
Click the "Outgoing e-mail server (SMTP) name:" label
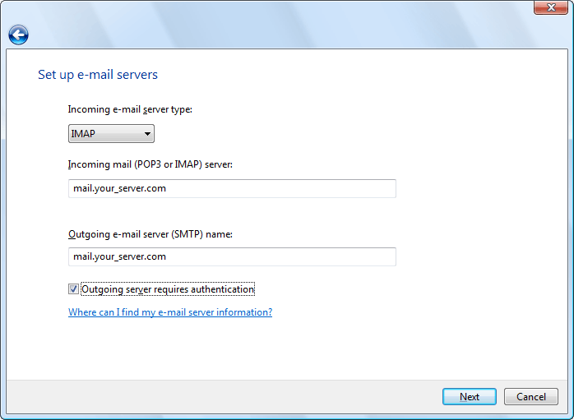[x=150, y=234]
